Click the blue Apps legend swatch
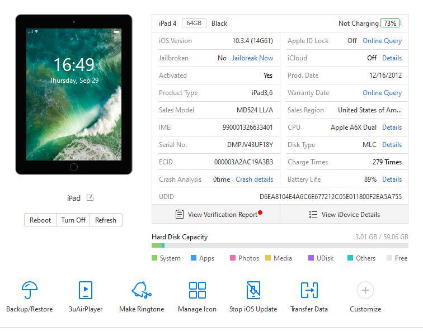This screenshot has height=331, width=423. (194, 258)
